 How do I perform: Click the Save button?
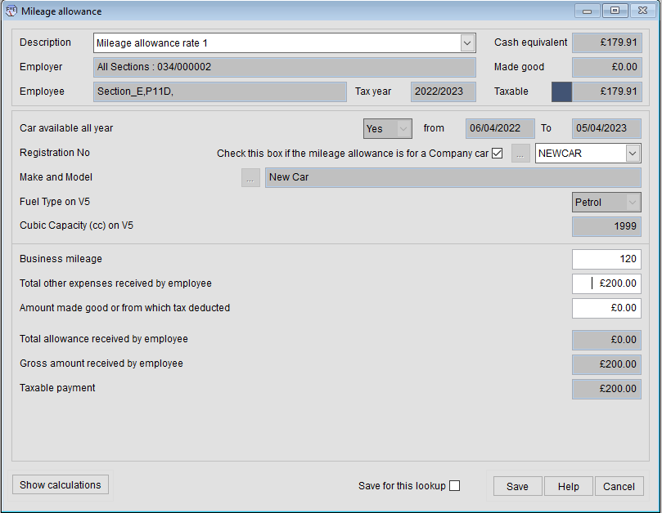[517, 486]
